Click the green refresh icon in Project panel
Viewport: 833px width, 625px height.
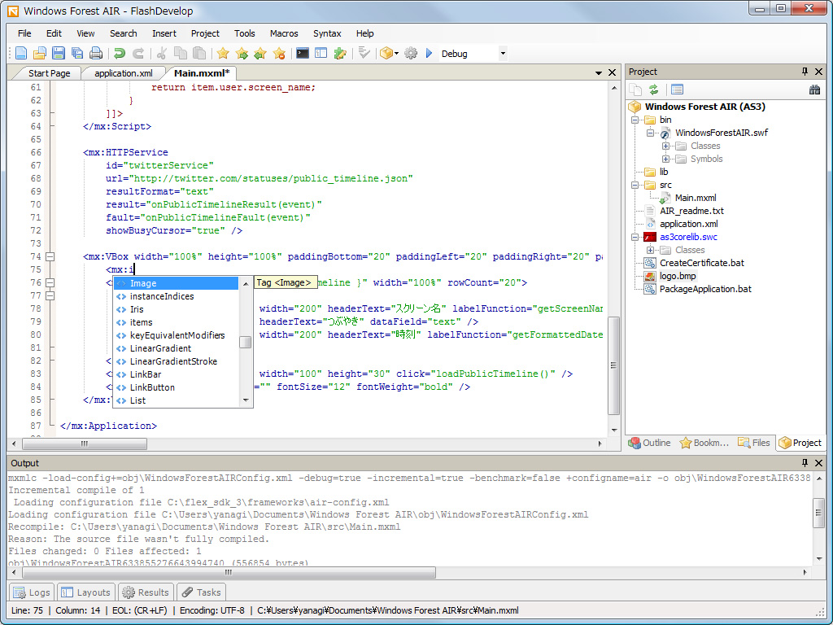tap(653, 90)
